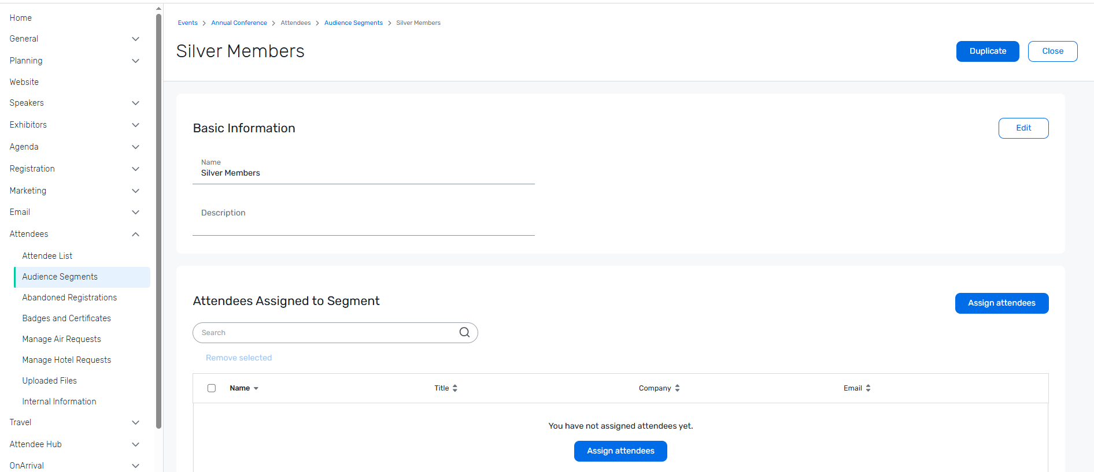This screenshot has width=1094, height=472.
Task: Toggle Name column sort arrow
Action: pyautogui.click(x=256, y=388)
